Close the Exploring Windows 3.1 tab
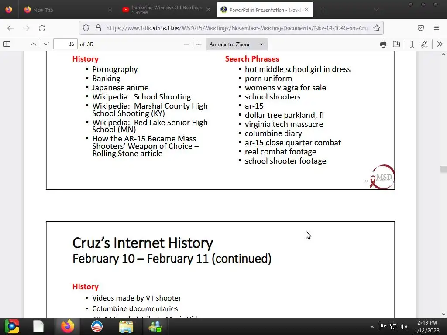 click(x=208, y=10)
